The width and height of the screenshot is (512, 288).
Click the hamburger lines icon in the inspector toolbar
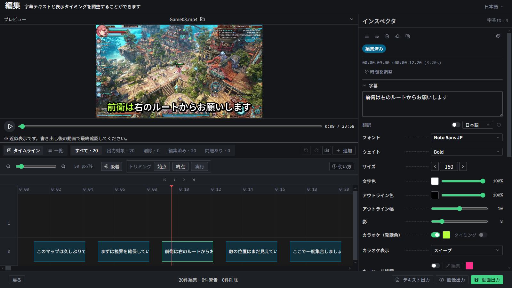[x=367, y=36]
